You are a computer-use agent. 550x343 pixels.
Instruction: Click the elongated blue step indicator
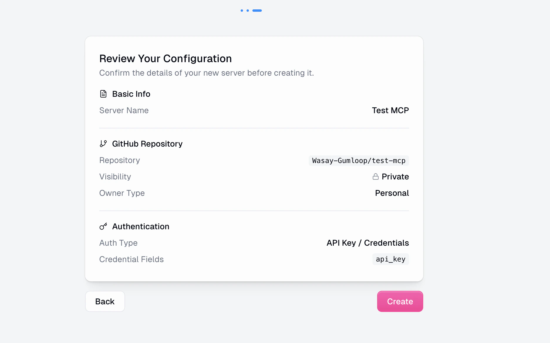(257, 10)
